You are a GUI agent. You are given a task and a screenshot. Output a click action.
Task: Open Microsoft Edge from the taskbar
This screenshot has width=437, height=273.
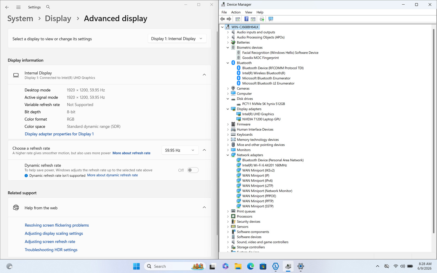coord(250,266)
